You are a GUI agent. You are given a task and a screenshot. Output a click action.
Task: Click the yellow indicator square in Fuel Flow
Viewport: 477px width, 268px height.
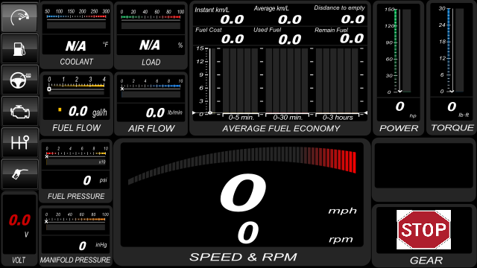(x=60, y=109)
